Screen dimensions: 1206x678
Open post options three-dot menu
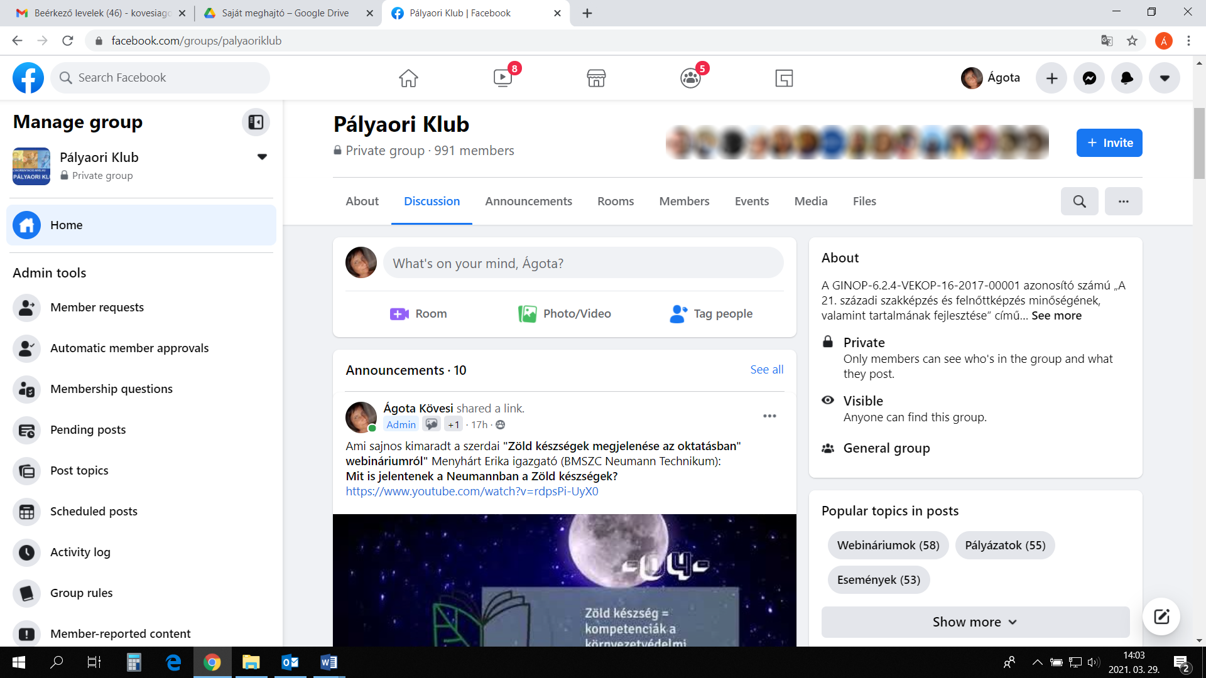point(769,416)
